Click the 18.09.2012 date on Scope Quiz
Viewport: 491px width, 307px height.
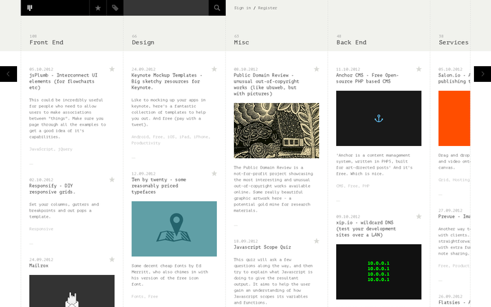pyautogui.click(x=245, y=242)
